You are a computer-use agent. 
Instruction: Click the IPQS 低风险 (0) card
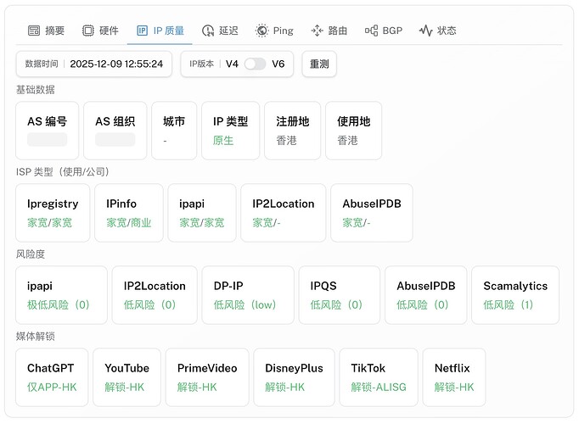pyautogui.click(x=340, y=295)
